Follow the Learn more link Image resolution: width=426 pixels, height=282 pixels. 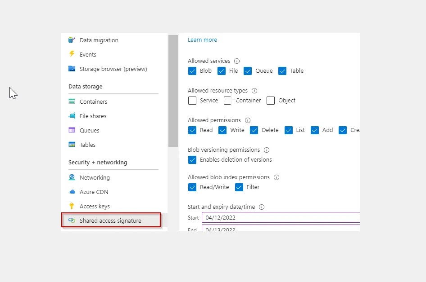pos(202,40)
